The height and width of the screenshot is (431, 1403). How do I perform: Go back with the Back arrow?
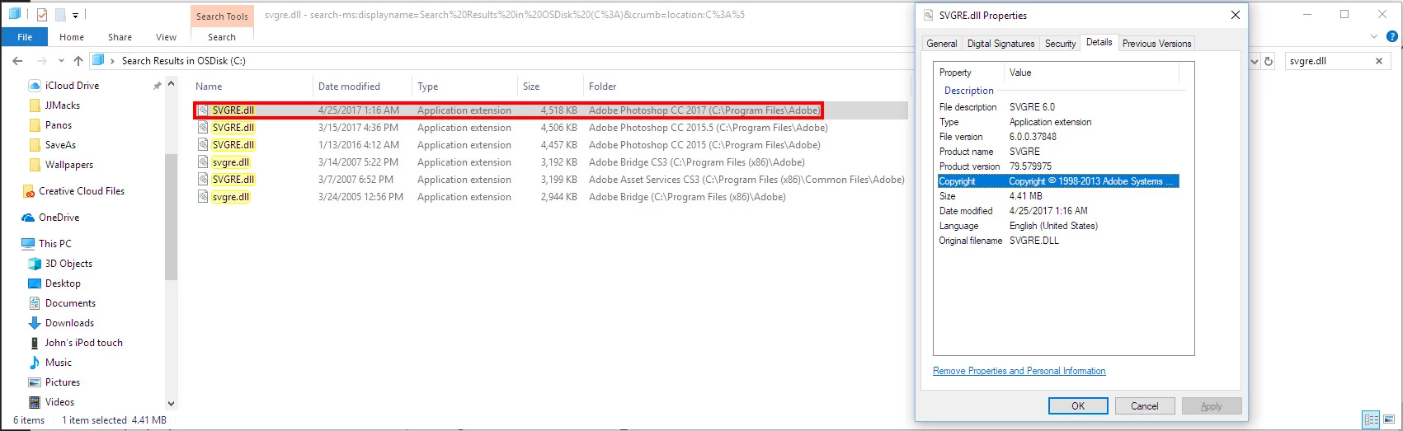click(17, 61)
